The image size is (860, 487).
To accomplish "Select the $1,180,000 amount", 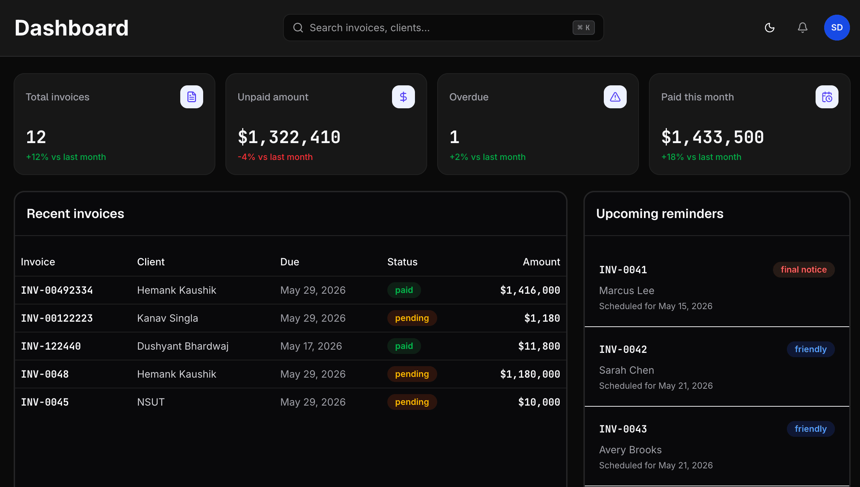I will [530, 374].
